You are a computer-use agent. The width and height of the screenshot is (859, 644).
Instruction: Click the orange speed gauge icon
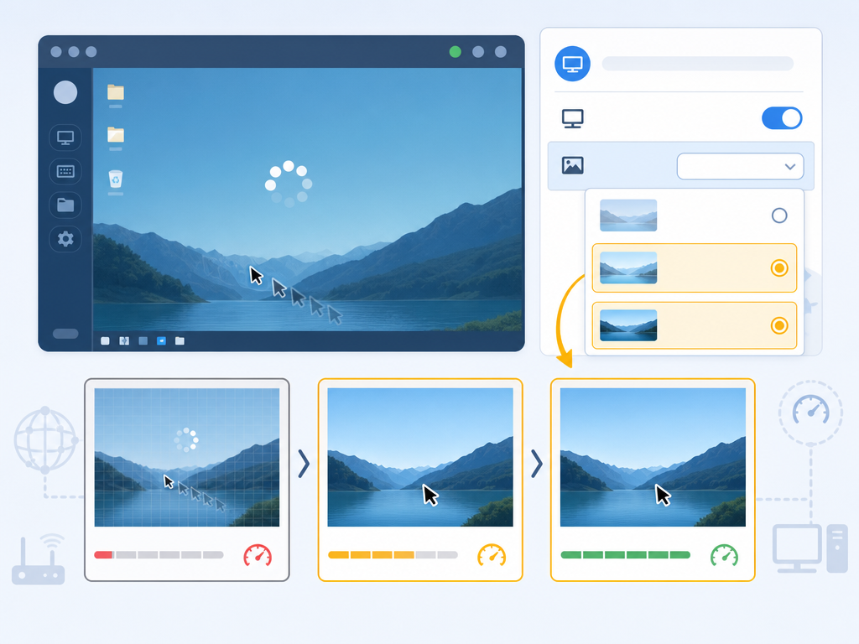(x=492, y=555)
